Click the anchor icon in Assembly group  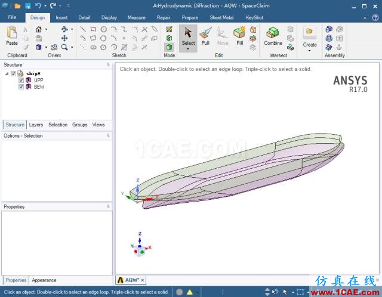click(x=339, y=47)
